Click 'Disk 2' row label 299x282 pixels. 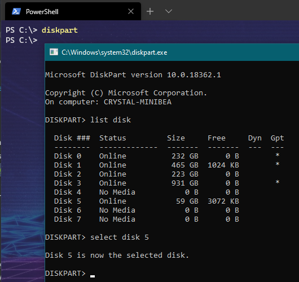click(x=68, y=174)
